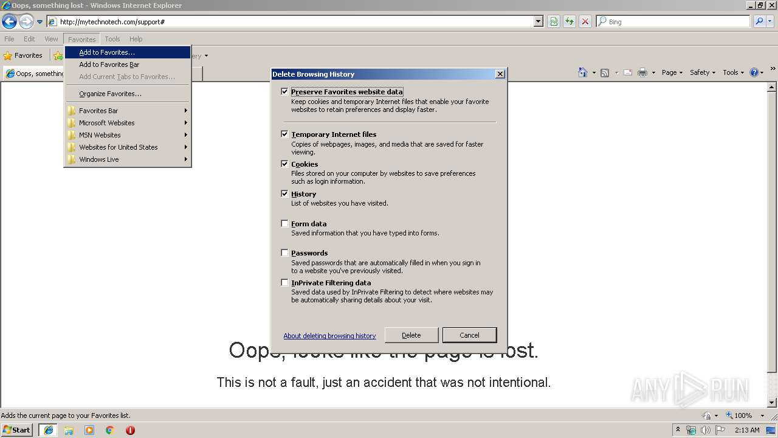Expand the Favorites Bar folder
The width and height of the screenshot is (778, 438).
click(128, 111)
